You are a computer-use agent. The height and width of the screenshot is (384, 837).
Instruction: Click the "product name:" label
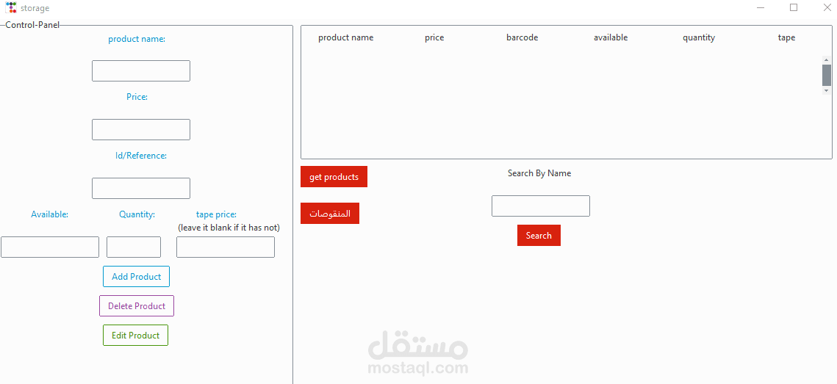[137, 39]
